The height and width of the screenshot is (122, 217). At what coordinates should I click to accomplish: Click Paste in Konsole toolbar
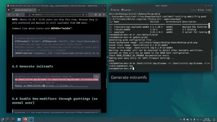(x=201, y=10)
